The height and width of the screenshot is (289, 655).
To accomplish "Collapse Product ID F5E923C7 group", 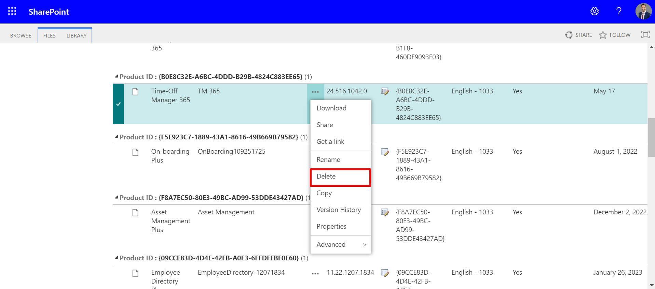I will (117, 137).
